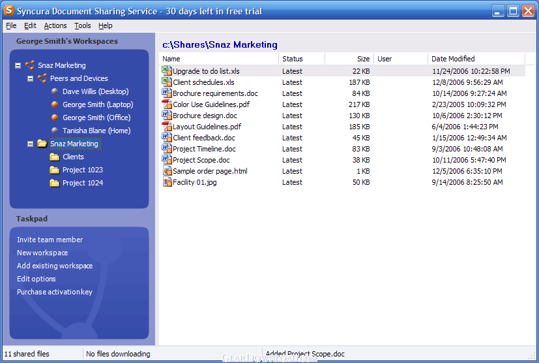Viewport: 539px width, 363px height.
Task: Open the Tools menu
Action: pos(83,25)
